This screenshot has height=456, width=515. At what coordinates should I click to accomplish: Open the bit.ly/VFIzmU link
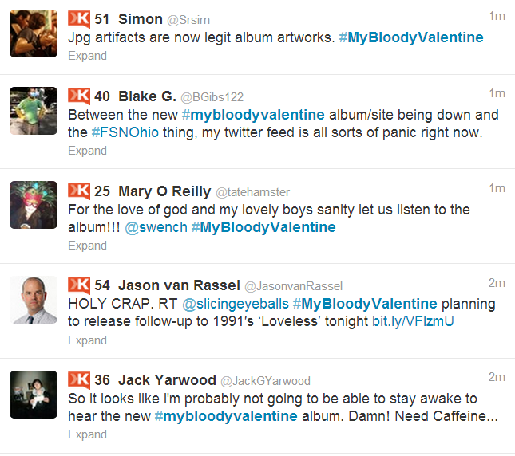coord(412,321)
